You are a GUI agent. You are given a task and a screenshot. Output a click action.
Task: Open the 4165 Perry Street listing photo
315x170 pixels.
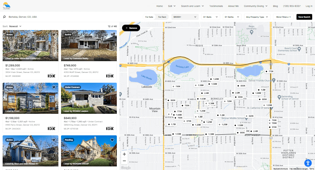coord(31,98)
